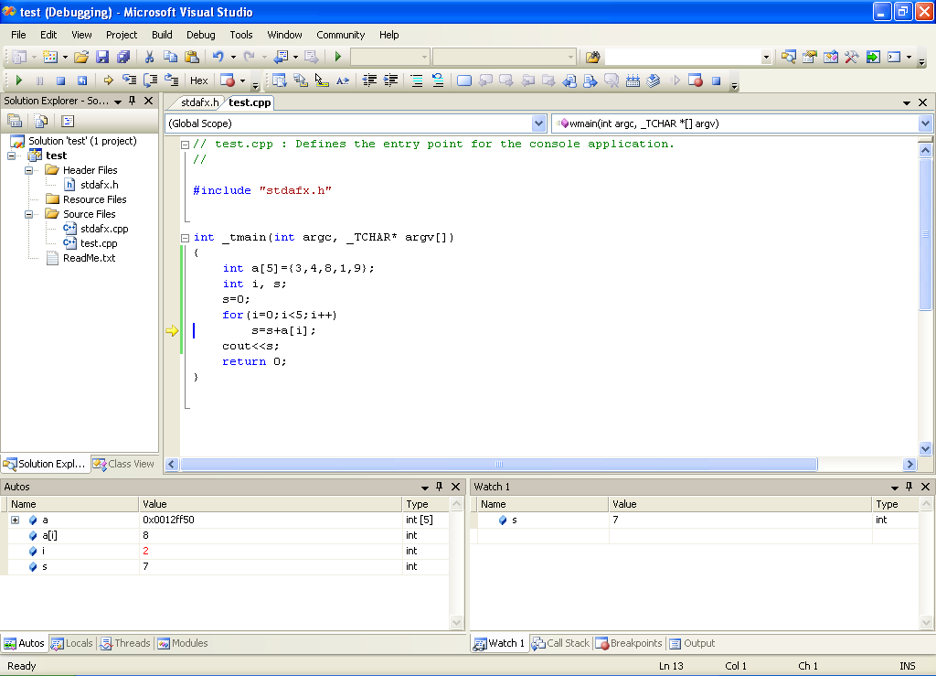Click Show All Files icon in Solution Explorer
The height and width of the screenshot is (676, 936).
(41, 122)
